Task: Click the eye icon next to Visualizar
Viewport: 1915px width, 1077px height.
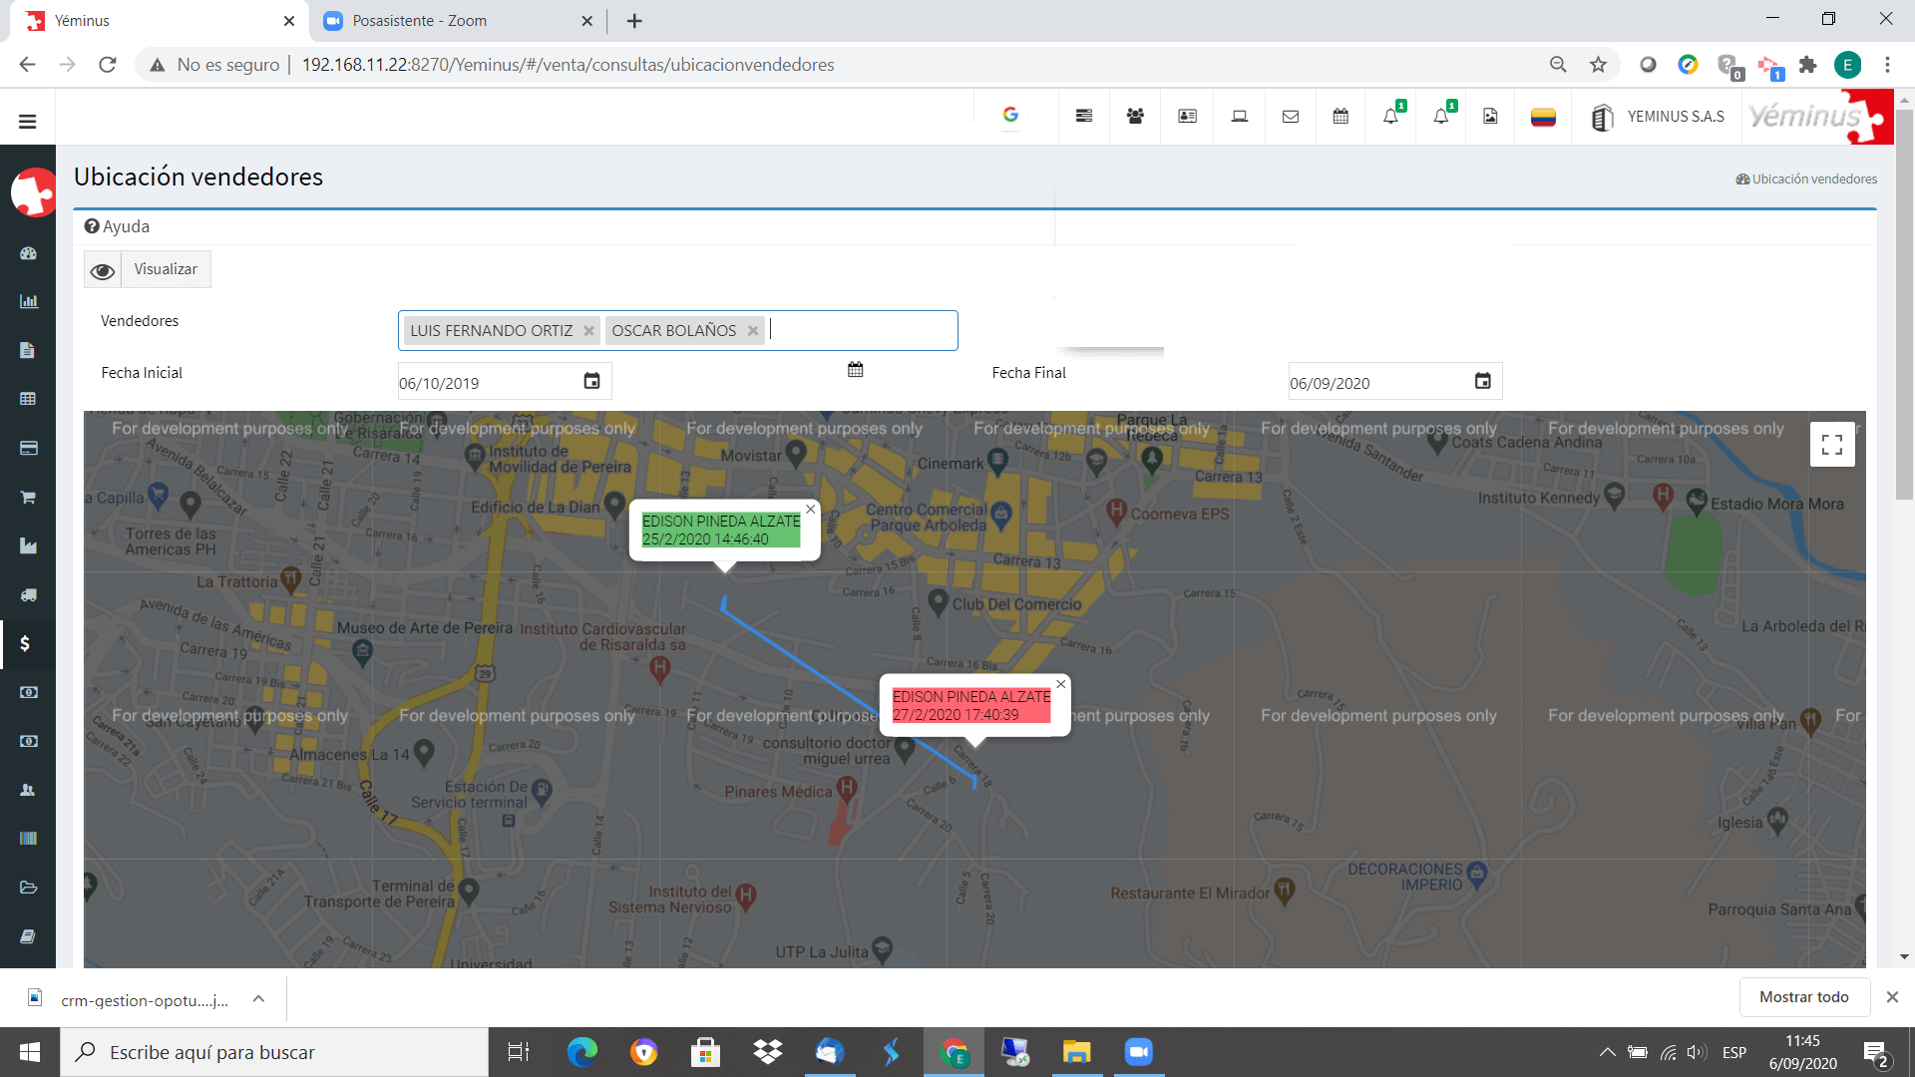Action: tap(102, 270)
